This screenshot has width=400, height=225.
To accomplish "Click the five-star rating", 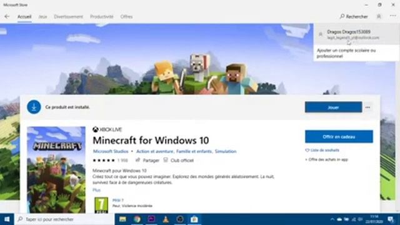I will coord(104,161).
